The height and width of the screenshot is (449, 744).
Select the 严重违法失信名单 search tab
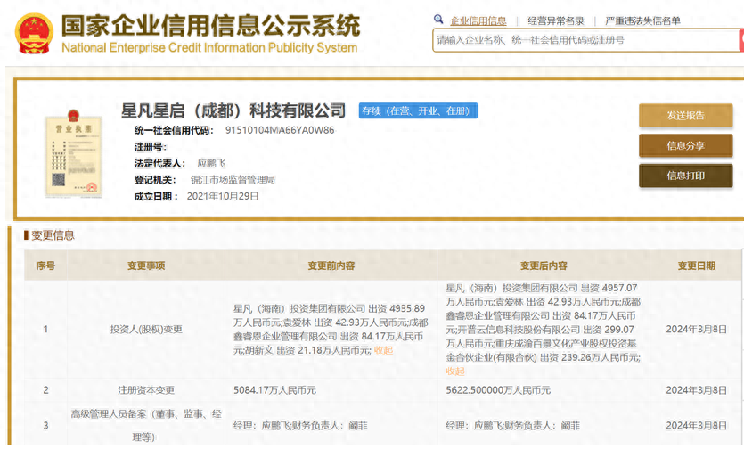[x=642, y=20]
